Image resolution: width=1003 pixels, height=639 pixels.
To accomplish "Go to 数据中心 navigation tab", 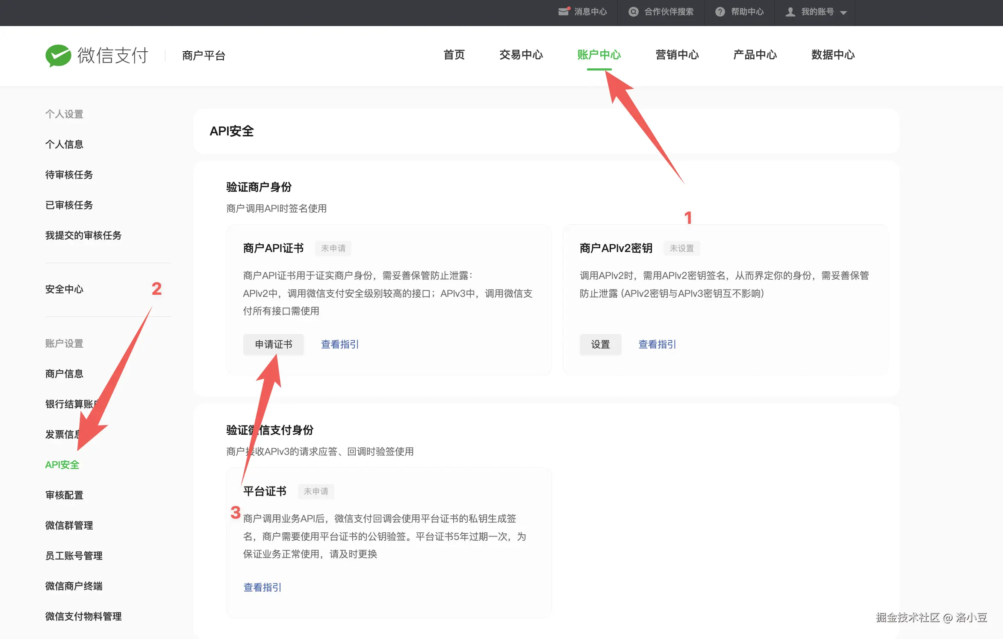I will [x=833, y=55].
